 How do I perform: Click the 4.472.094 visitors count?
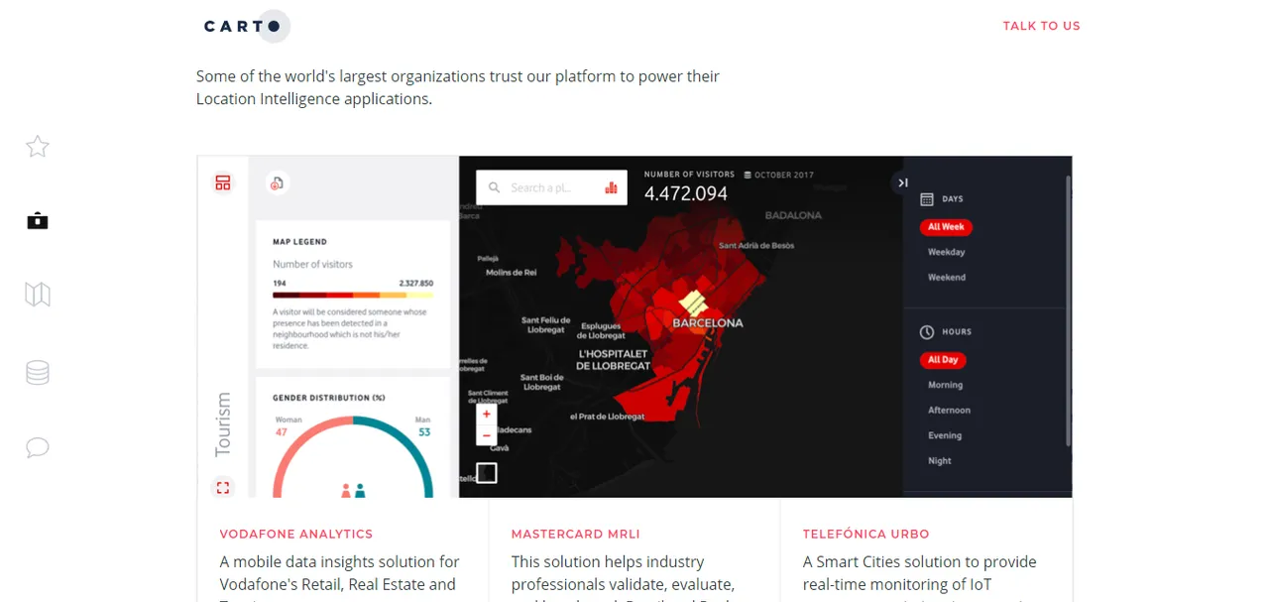(x=686, y=194)
